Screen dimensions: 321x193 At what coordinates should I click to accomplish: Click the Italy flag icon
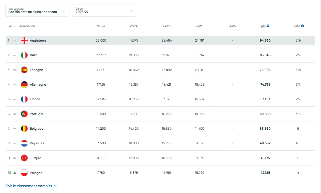[24, 55]
